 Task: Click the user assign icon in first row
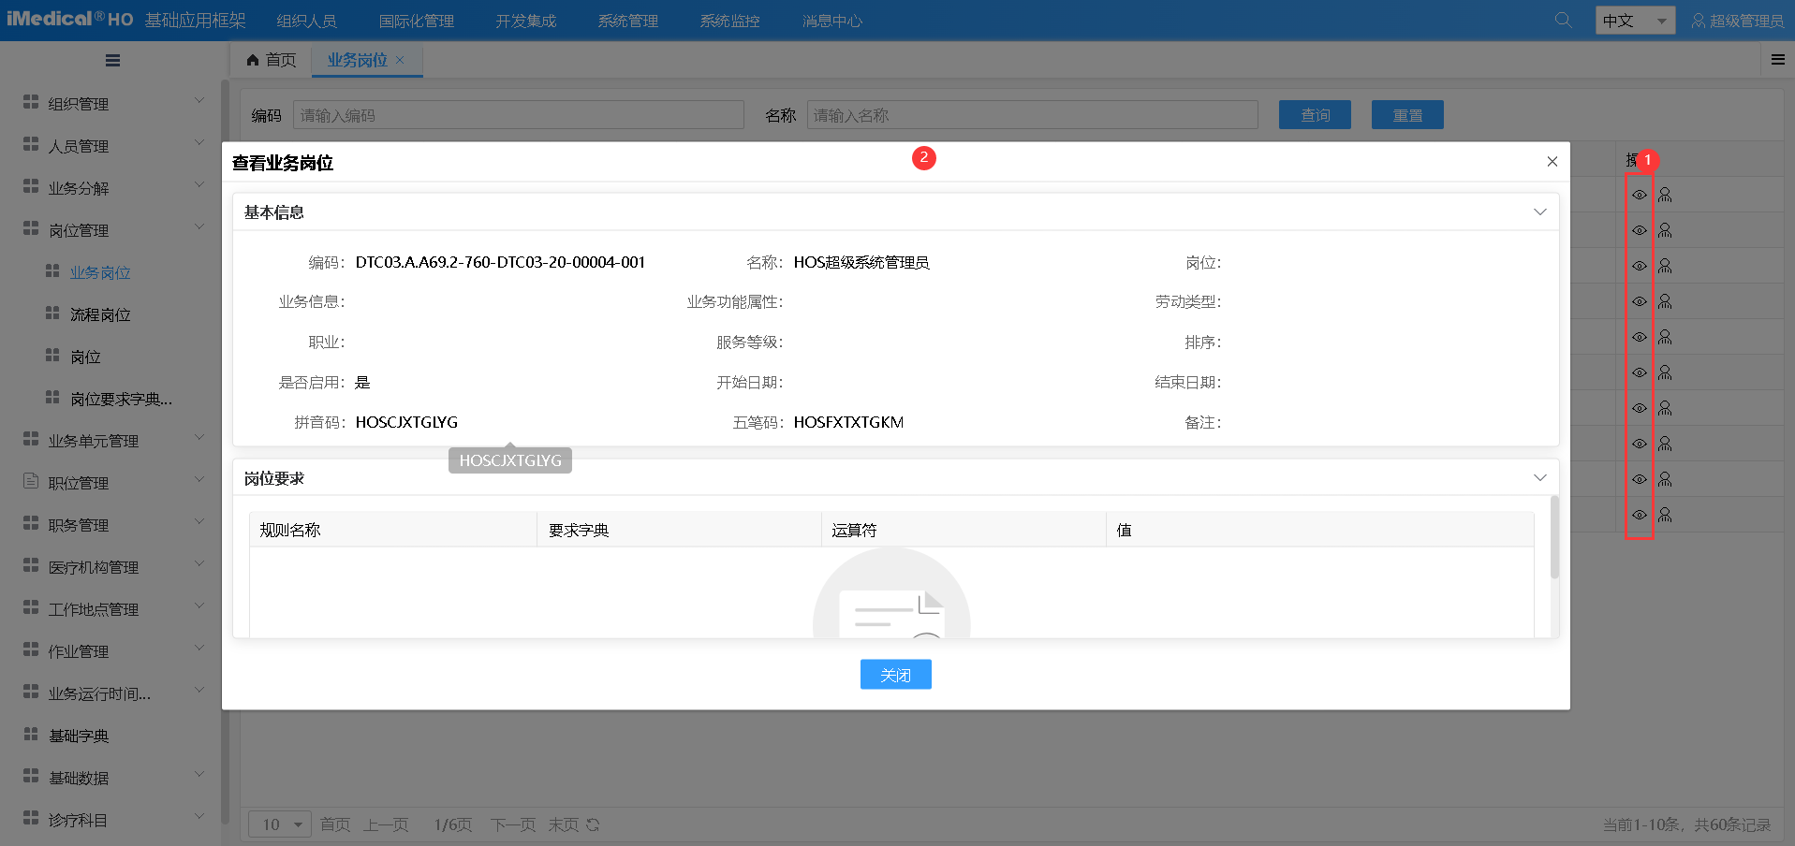[1665, 195]
